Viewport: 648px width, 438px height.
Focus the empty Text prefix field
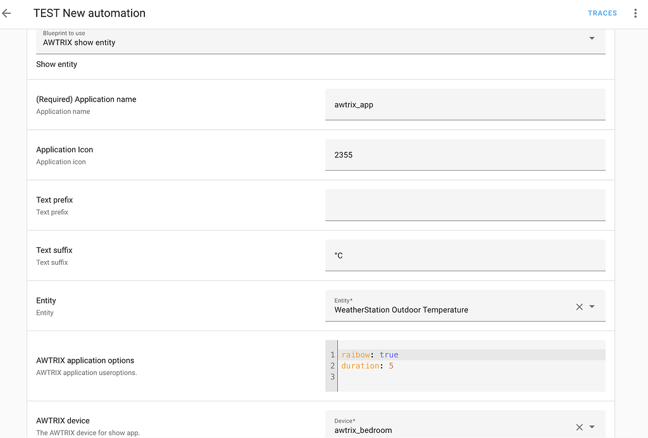coord(465,205)
